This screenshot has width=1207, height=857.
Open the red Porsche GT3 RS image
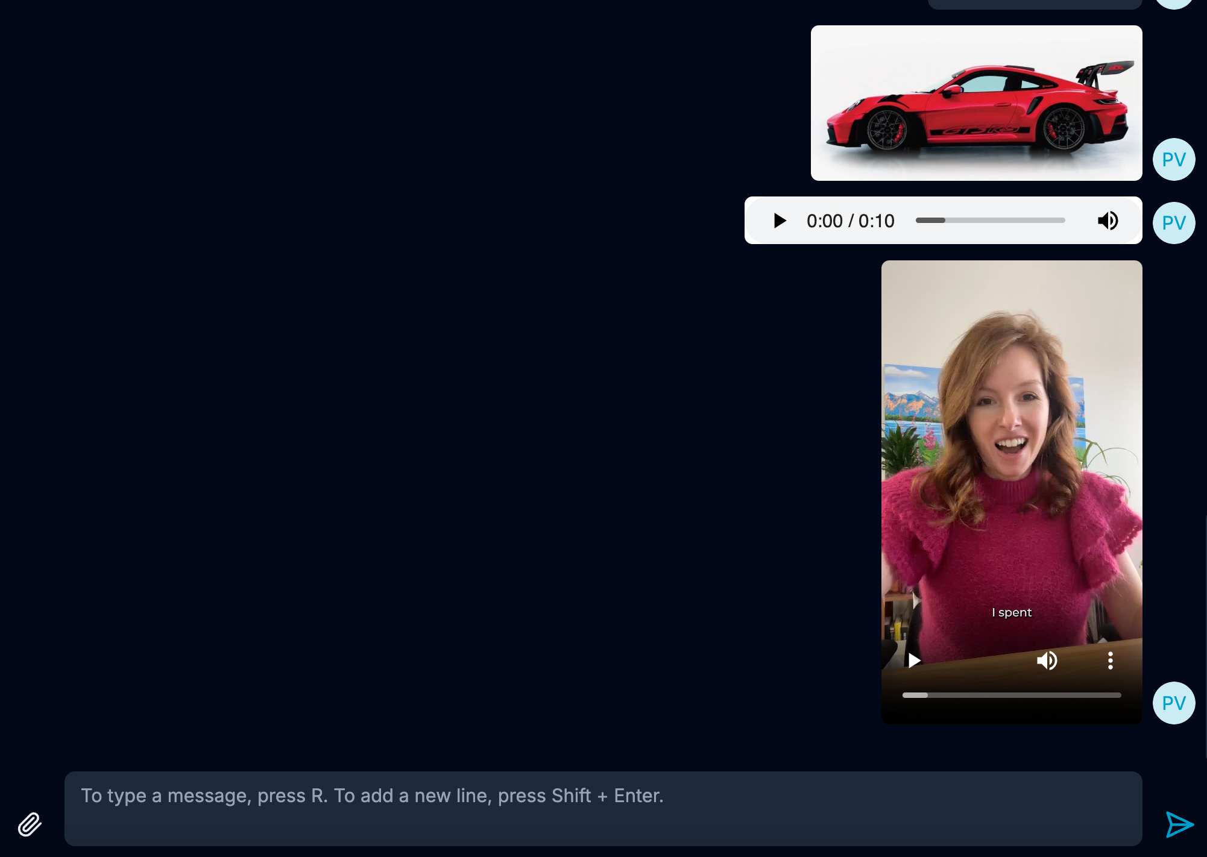pyautogui.click(x=976, y=103)
